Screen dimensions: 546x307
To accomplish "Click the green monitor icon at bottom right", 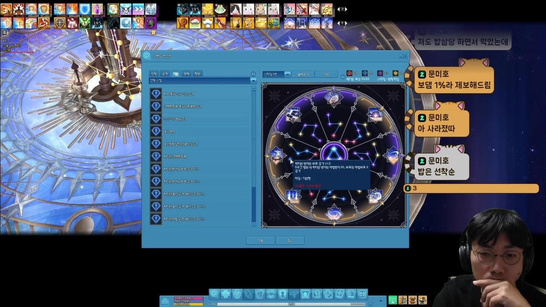I will point(393,300).
